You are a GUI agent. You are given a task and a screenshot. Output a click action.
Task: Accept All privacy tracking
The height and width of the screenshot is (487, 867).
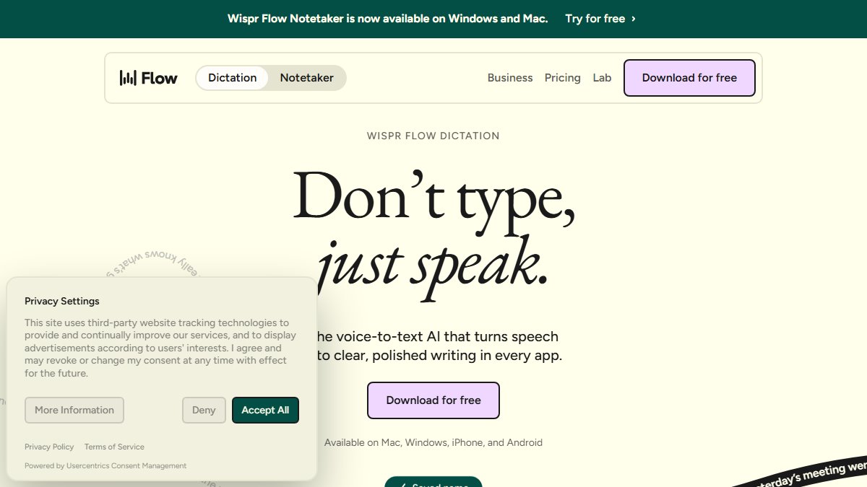click(265, 410)
